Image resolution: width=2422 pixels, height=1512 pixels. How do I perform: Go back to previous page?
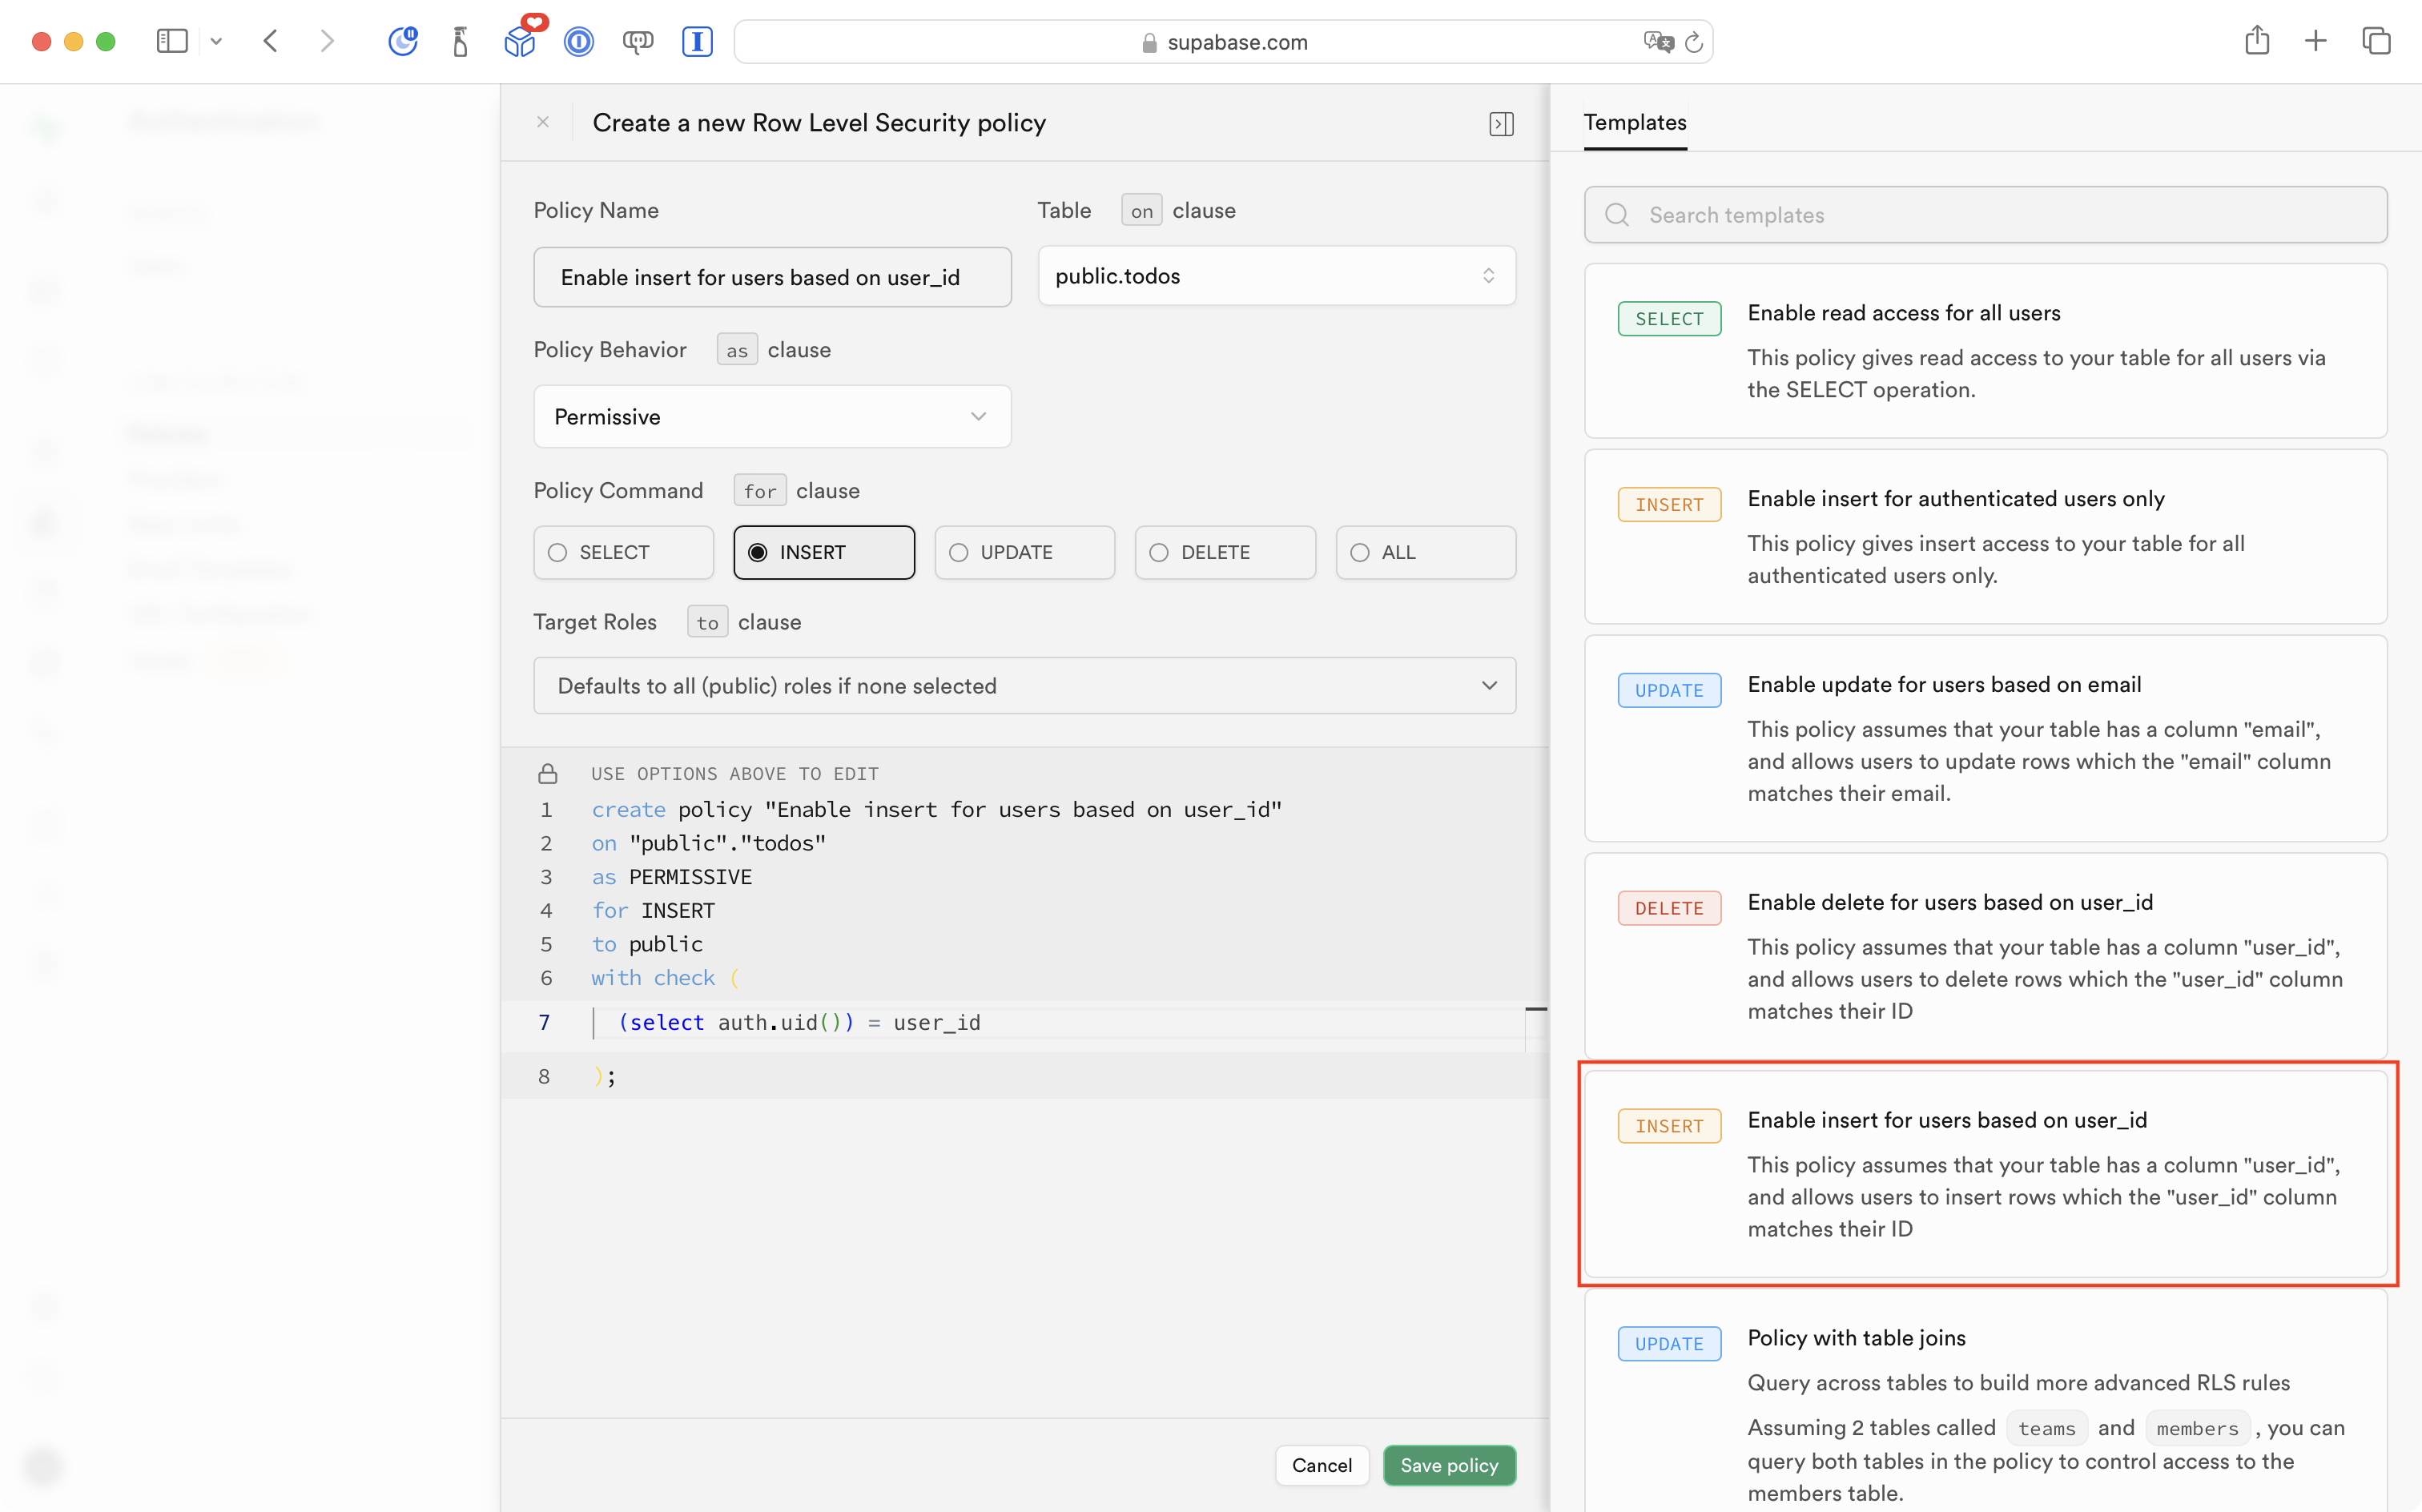tap(270, 41)
